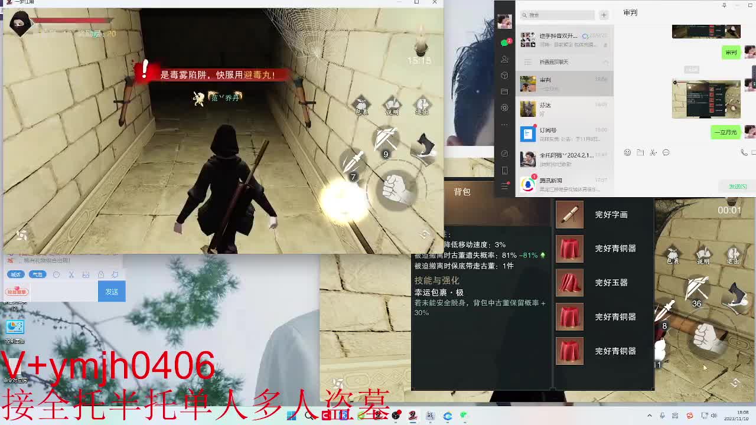Image resolution: width=756 pixels, height=425 pixels.
Task: Tap fist attack button in lower-right game
Action: (707, 339)
